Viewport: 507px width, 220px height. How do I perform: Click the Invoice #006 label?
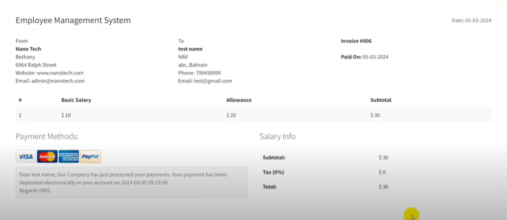(x=356, y=41)
